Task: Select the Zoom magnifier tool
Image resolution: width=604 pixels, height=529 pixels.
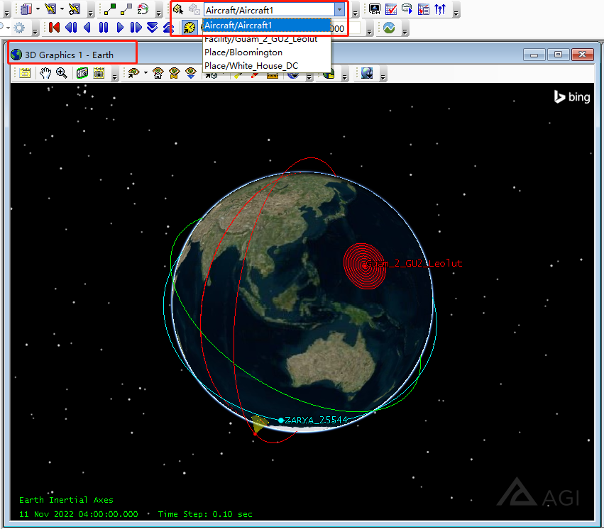Action: coord(61,73)
